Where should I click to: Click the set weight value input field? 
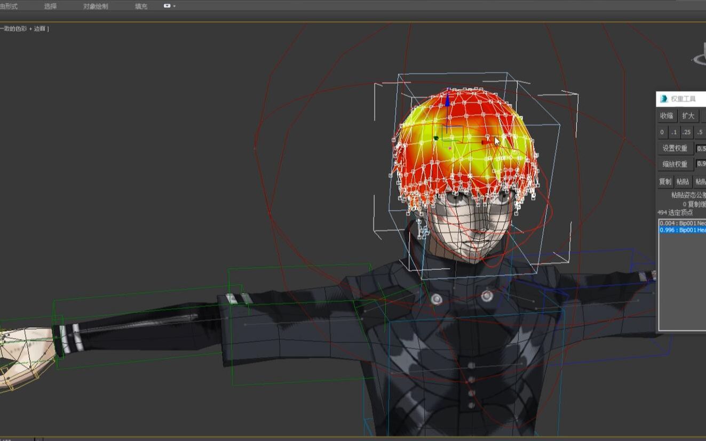pyautogui.click(x=701, y=148)
